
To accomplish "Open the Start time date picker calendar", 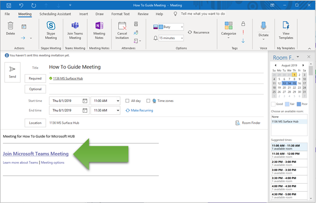I will (x=85, y=101).
